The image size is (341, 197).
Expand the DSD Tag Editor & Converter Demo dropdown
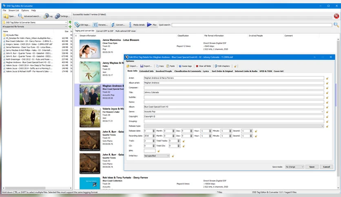[x=66, y=22]
